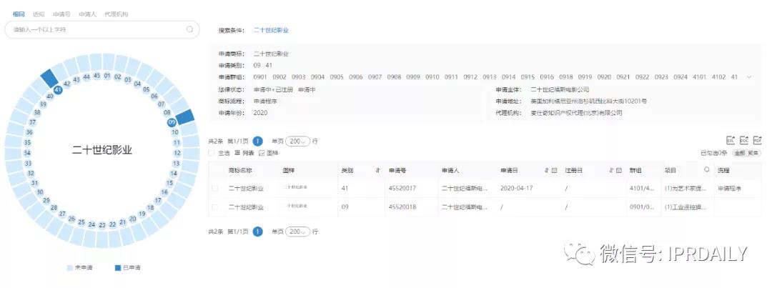
Task: Click 申请程序 process cell in first row
Action: pyautogui.click(x=730, y=188)
